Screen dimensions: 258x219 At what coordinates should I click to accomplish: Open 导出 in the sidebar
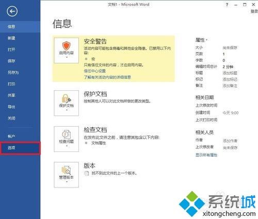point(20,107)
